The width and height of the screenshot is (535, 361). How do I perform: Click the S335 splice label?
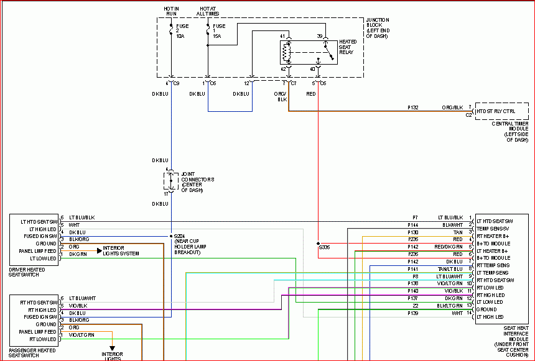[x=325, y=247]
